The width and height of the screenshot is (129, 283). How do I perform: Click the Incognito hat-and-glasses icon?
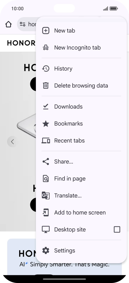tap(46, 48)
